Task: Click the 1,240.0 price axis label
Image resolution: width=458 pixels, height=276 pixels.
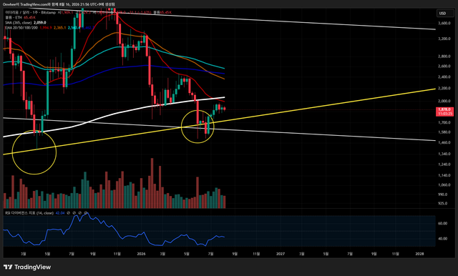Action: point(444,164)
